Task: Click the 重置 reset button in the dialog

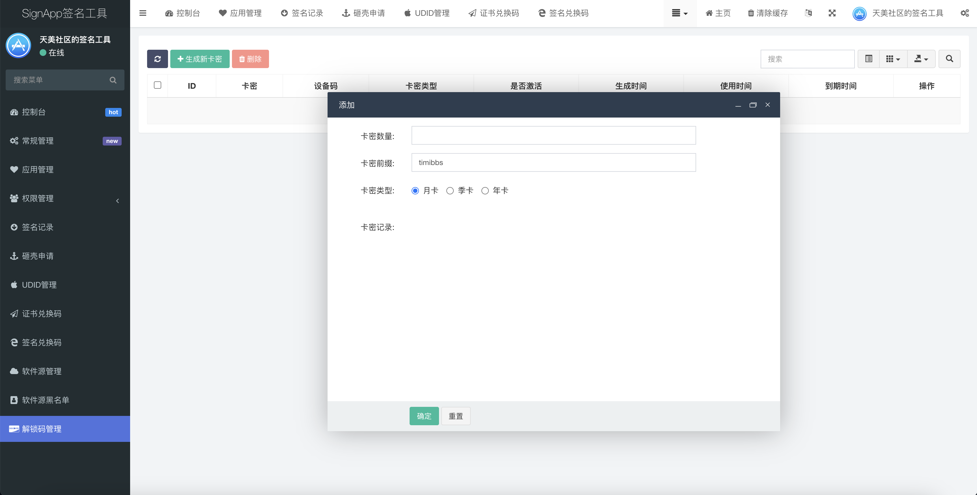Action: tap(455, 416)
